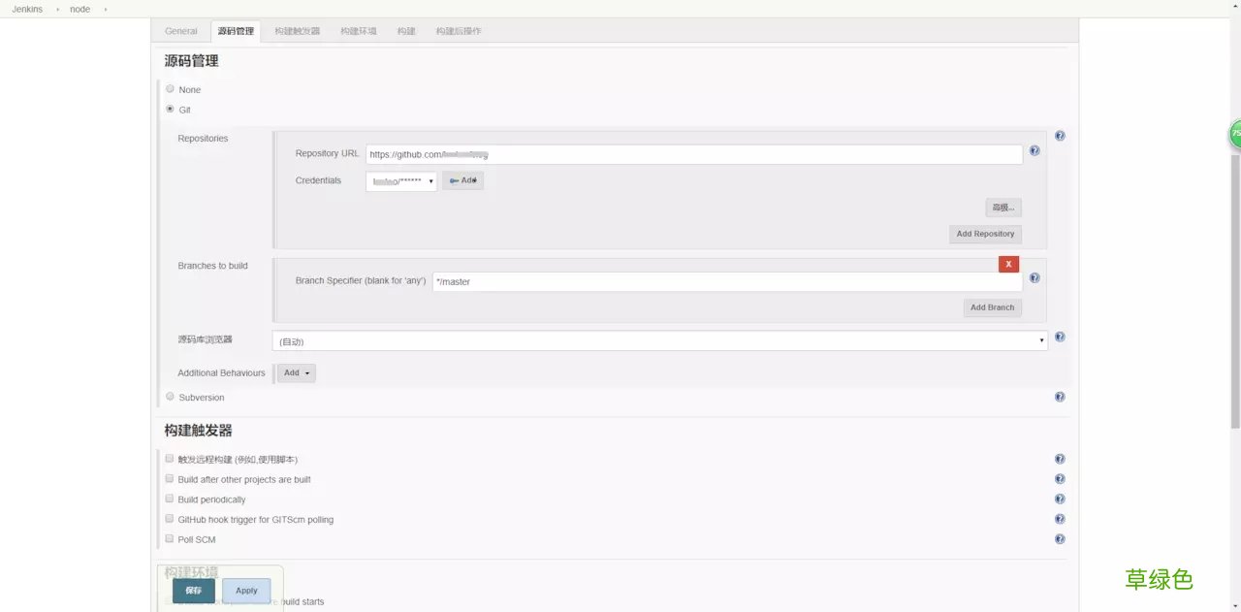Select the Subversion radio button
This screenshot has height=612, width=1241.
(170, 397)
